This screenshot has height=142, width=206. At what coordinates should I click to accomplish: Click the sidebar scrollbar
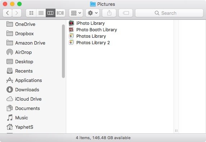click(63, 51)
